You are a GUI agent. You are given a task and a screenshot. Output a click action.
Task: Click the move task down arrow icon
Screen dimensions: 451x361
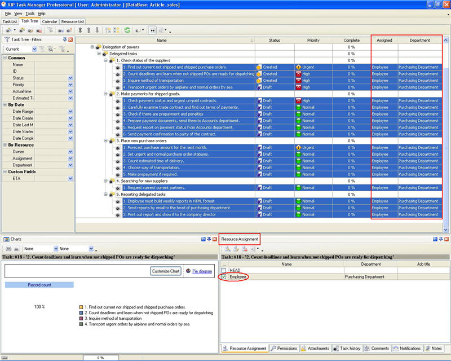tap(97, 30)
